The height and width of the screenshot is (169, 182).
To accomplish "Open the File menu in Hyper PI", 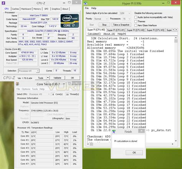I will coord(87,8).
